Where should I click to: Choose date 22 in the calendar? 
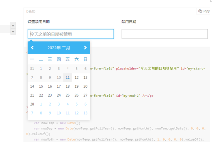(41, 96)
